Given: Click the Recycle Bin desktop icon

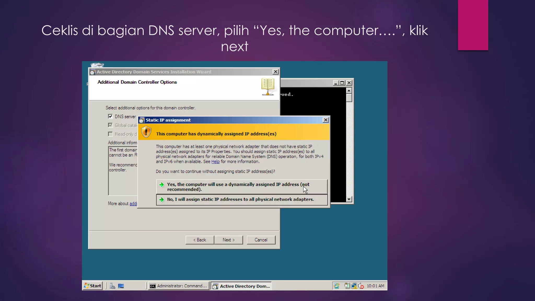Looking at the screenshot, I should pyautogui.click(x=97, y=65).
